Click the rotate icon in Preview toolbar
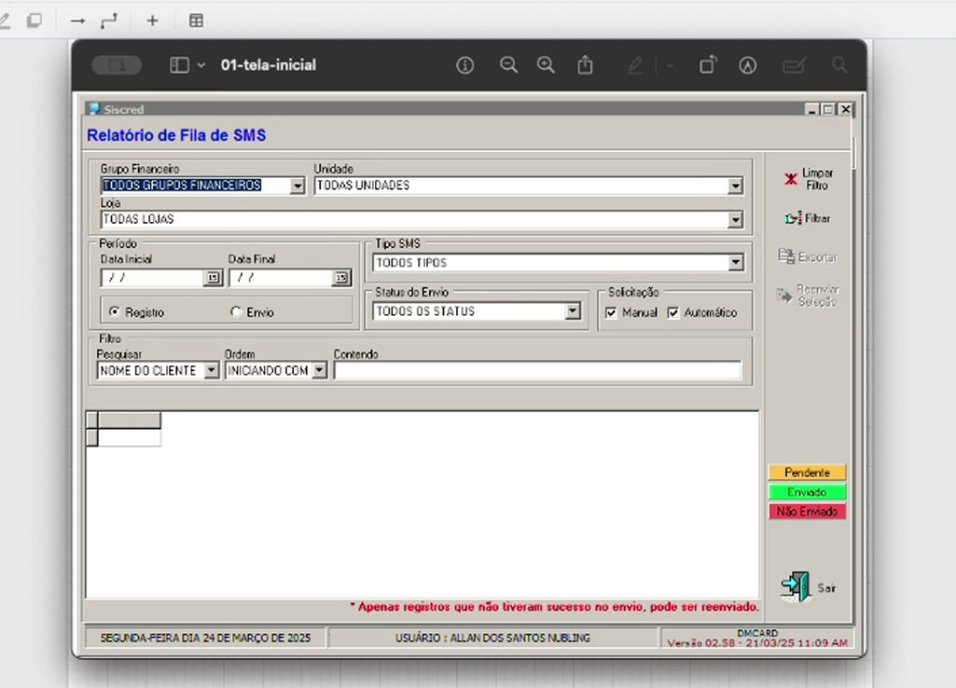 click(x=708, y=65)
